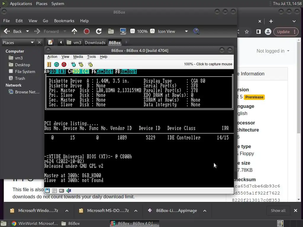Screen dimensions: 303x227
Task: Switch to WinWorld browser taskbar entry
Action: [35, 223]
